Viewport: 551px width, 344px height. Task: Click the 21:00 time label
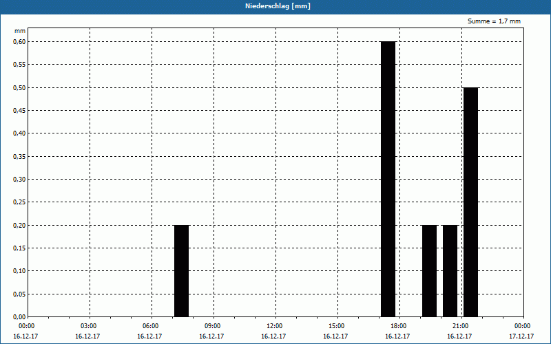(x=461, y=326)
